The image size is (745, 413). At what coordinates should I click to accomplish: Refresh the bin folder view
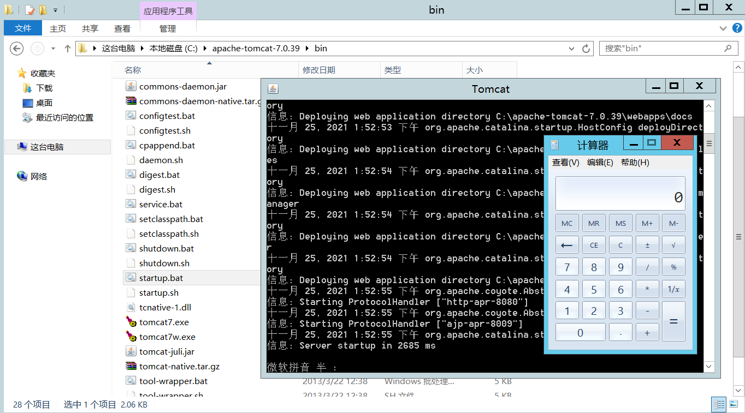(586, 49)
